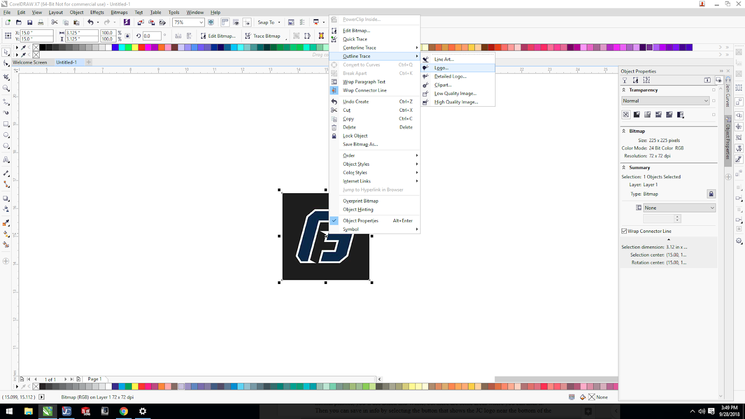Click the New document icon

tap(8, 22)
